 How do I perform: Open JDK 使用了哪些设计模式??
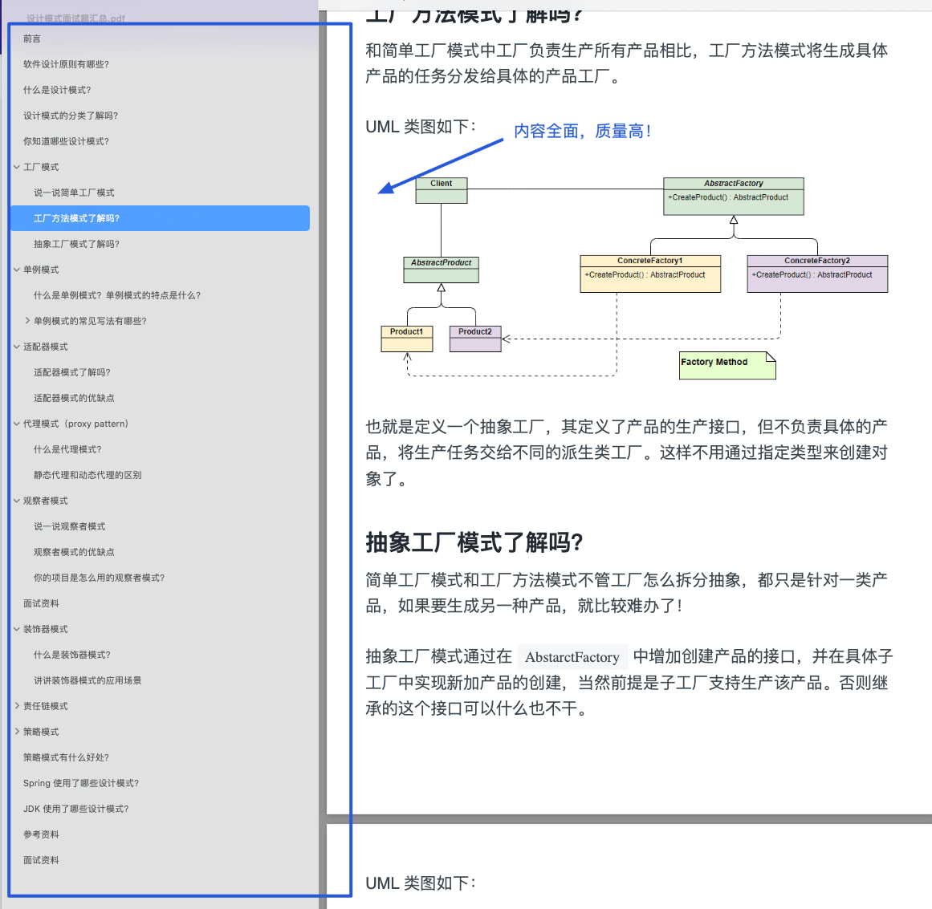click(x=78, y=809)
